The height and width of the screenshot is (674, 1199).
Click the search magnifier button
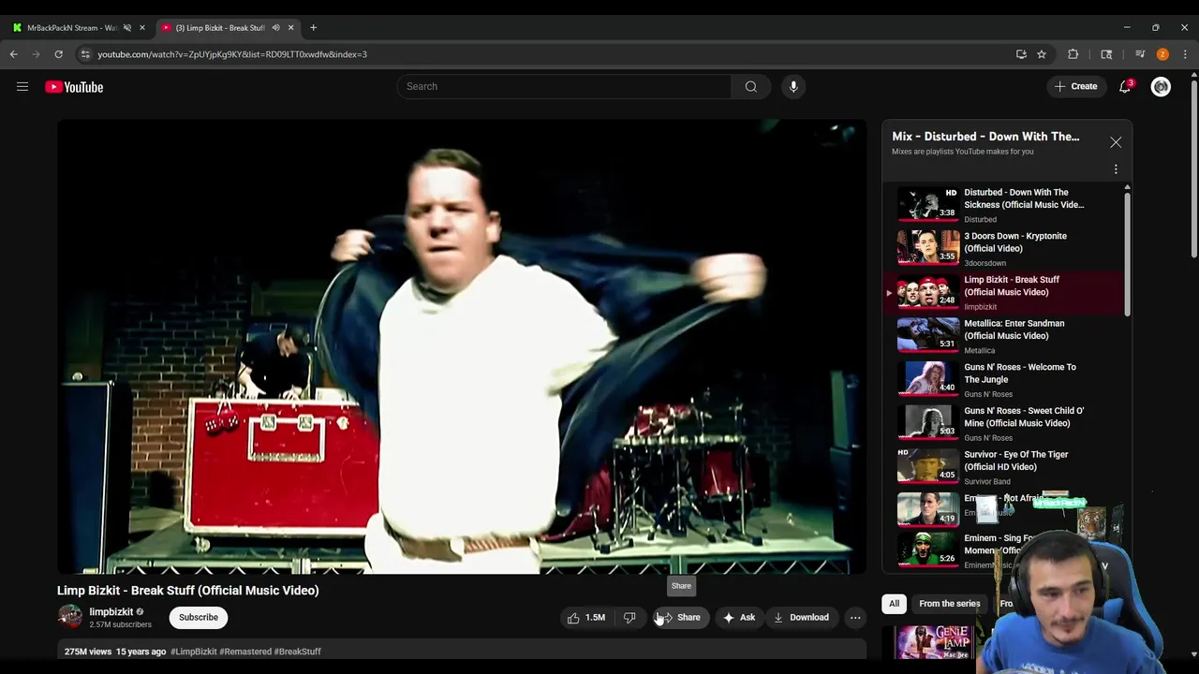point(751,87)
